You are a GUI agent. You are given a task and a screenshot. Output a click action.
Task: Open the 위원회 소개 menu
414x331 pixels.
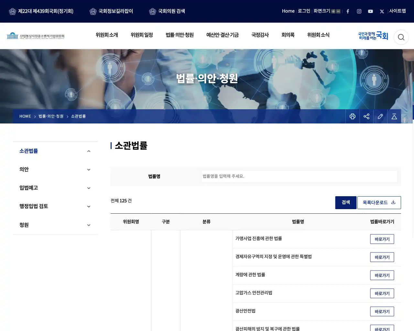pos(107,35)
